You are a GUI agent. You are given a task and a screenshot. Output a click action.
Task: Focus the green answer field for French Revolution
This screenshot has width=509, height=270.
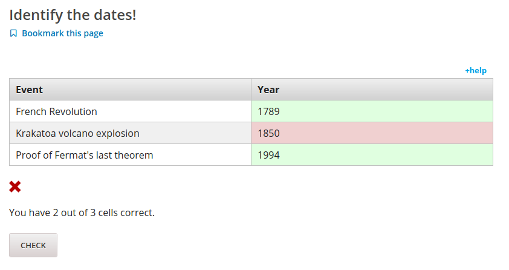pyautogui.click(x=372, y=111)
